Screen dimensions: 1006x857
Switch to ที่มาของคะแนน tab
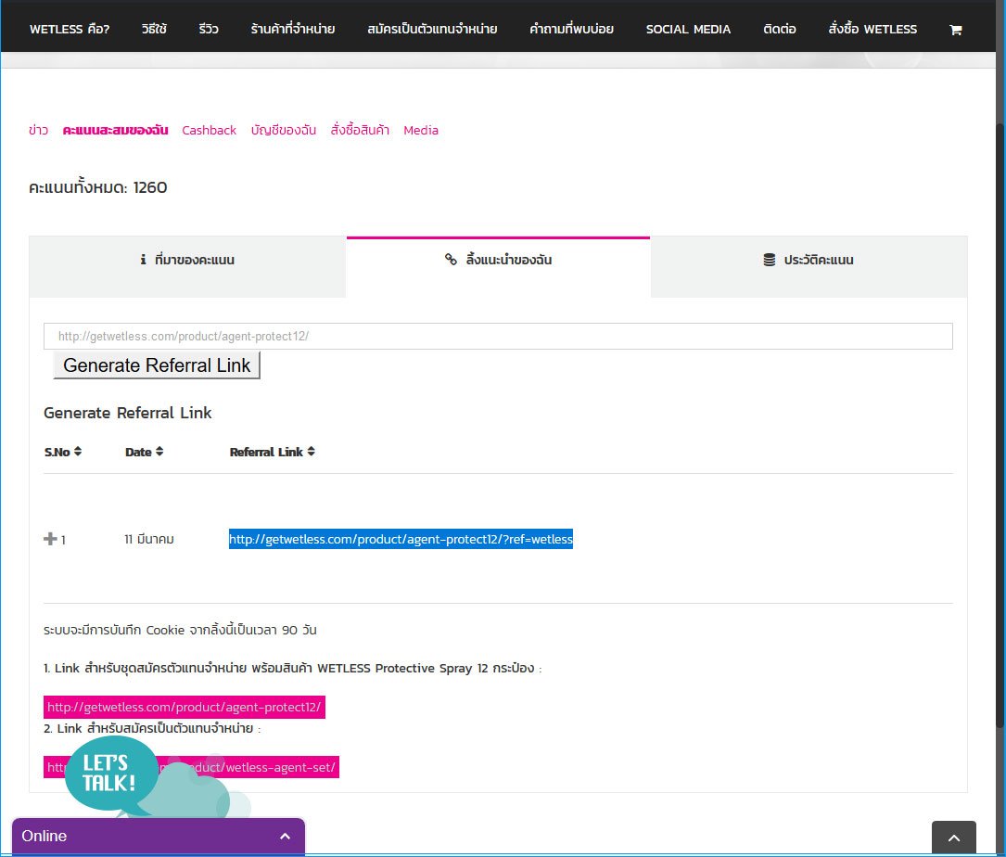187,261
